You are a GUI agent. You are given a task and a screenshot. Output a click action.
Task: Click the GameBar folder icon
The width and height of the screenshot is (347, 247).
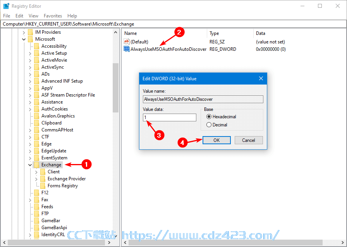tap(37, 220)
